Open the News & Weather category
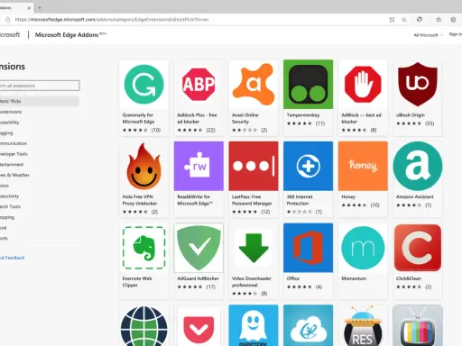Image resolution: width=462 pixels, height=346 pixels. (x=14, y=175)
